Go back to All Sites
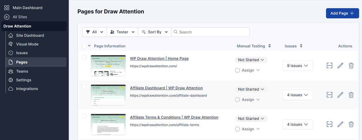The height and width of the screenshot is (140, 362). coord(20,17)
